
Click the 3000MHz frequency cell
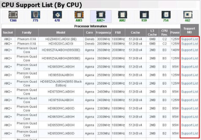pyautogui.click(x=103, y=39)
